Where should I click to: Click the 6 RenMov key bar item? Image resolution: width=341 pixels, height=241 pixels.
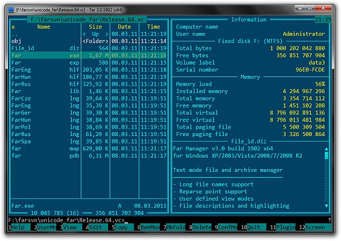click(x=149, y=227)
